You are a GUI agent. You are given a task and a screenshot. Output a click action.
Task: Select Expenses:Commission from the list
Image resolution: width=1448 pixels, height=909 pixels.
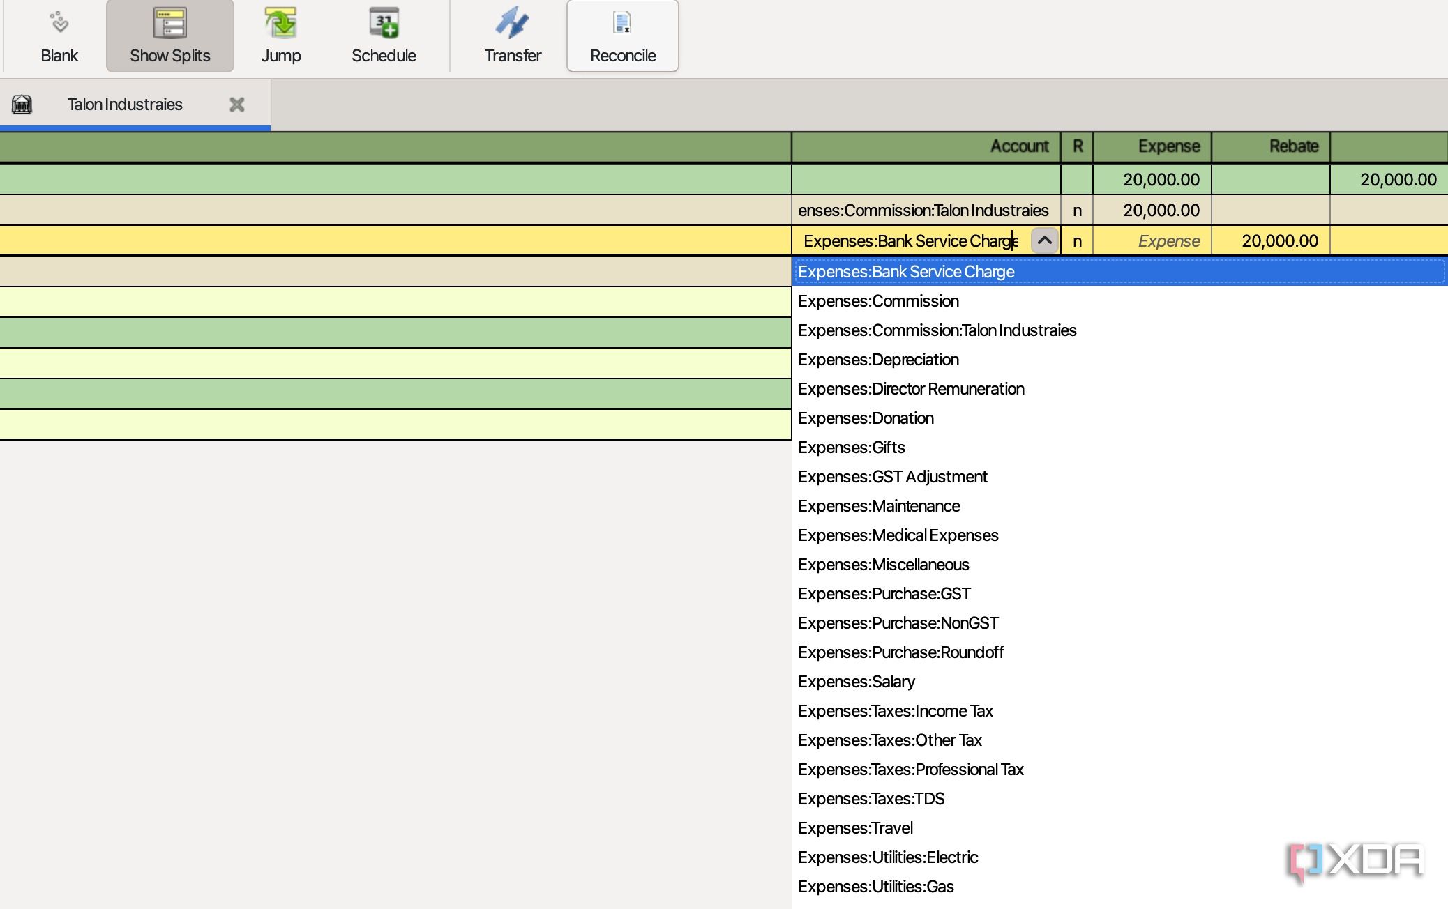(1119, 301)
